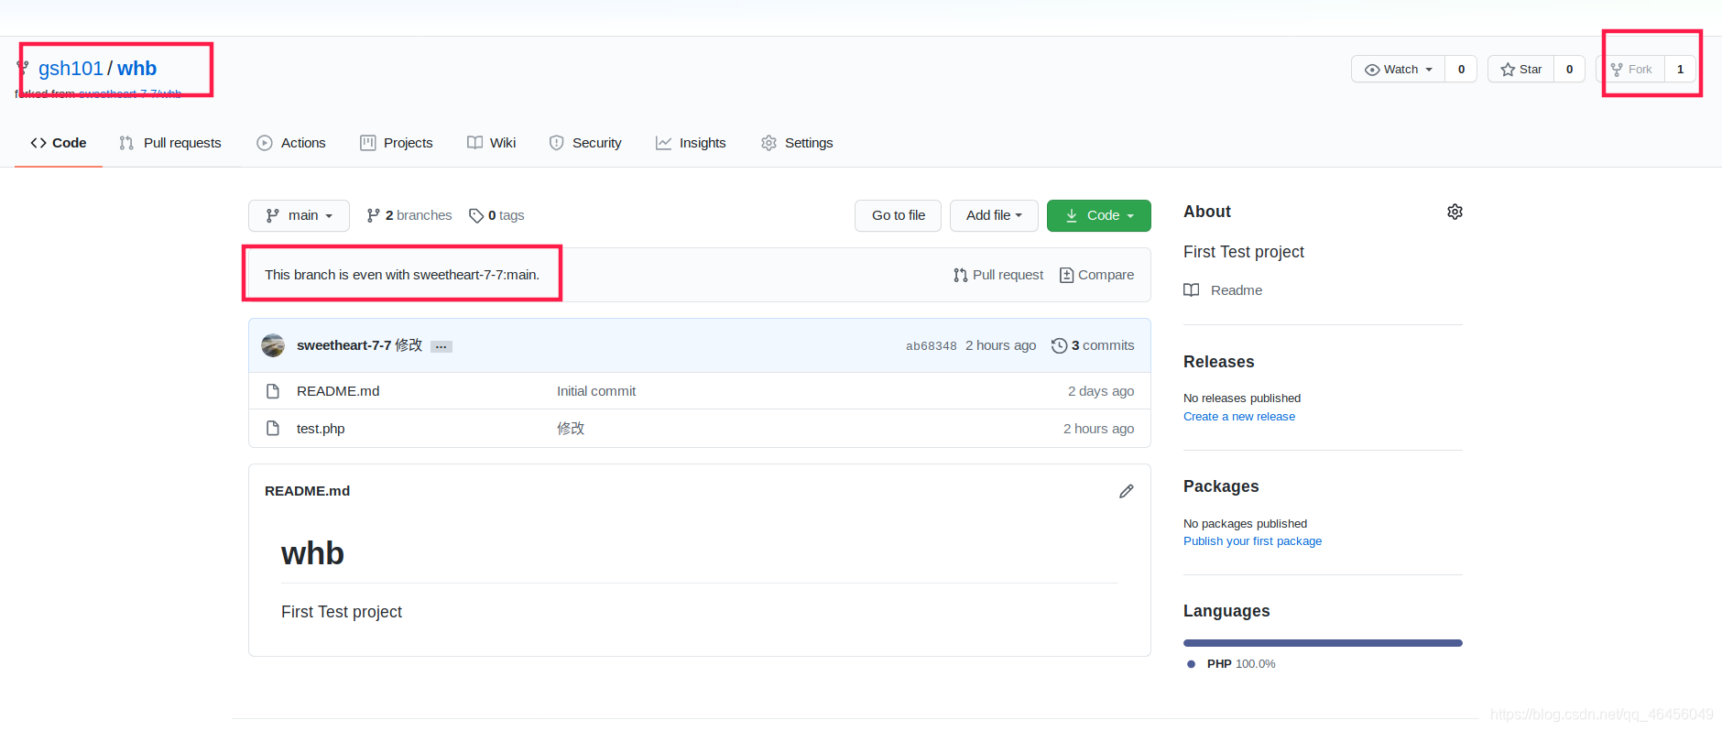
Task: Open the Initial commit message link
Action: 596,391
